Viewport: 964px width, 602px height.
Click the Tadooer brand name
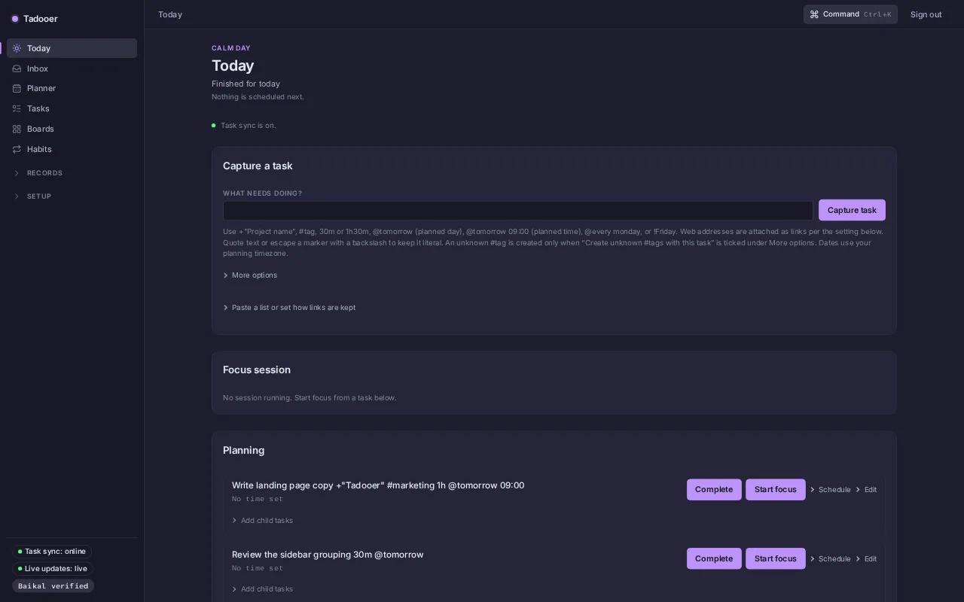pyautogui.click(x=41, y=19)
